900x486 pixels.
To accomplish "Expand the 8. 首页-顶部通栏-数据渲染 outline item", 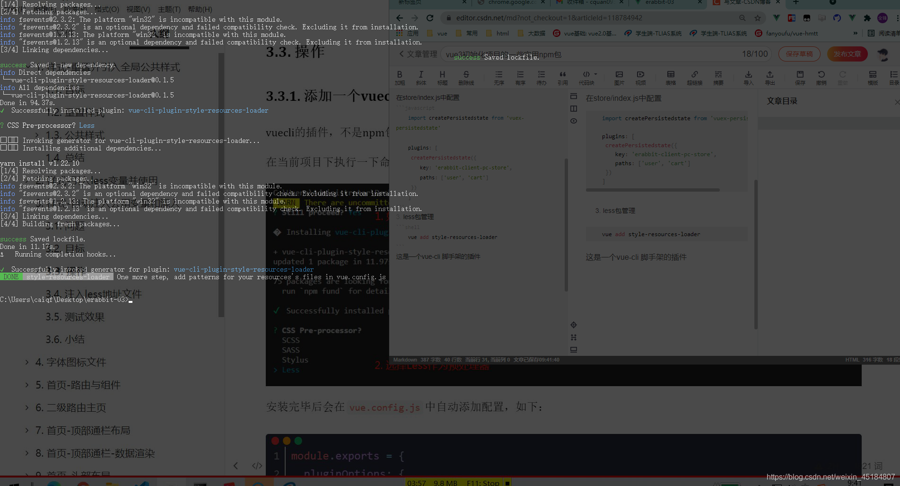I will [27, 453].
